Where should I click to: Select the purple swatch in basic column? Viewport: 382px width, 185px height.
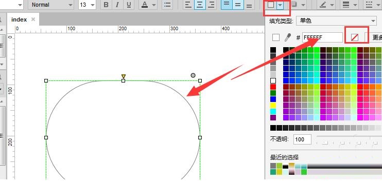[273, 117]
